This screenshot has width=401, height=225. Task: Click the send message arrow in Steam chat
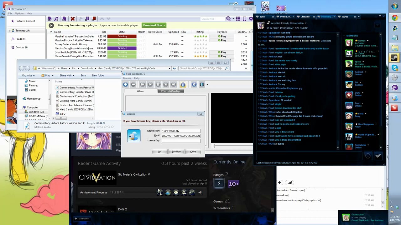[378, 156]
